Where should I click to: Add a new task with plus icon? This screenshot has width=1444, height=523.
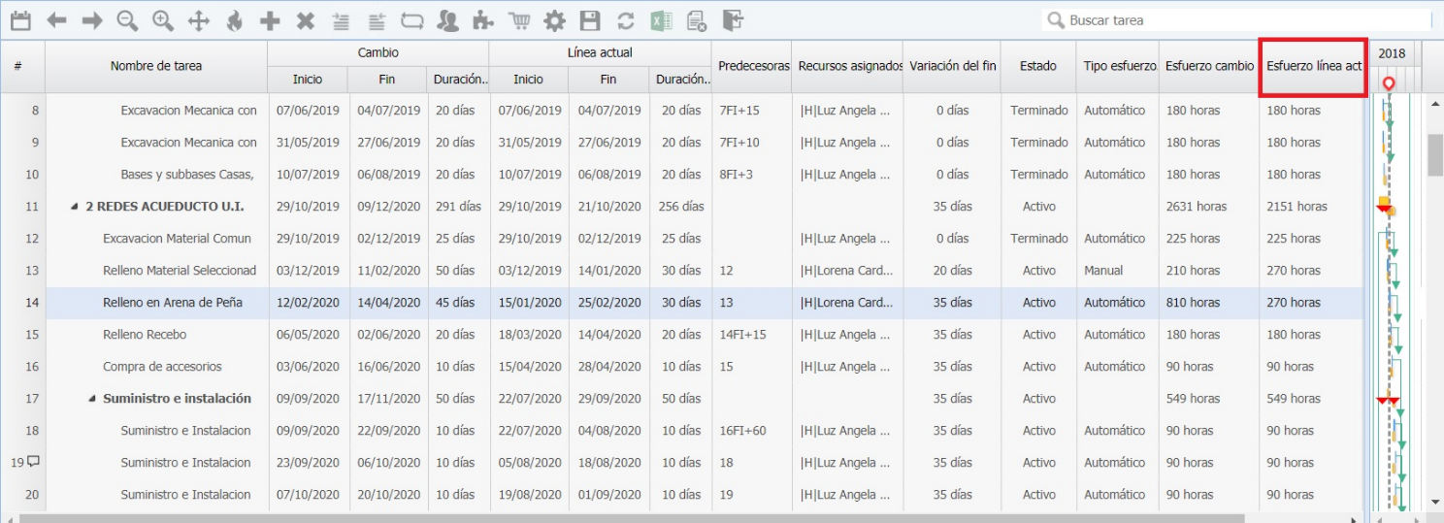[270, 19]
